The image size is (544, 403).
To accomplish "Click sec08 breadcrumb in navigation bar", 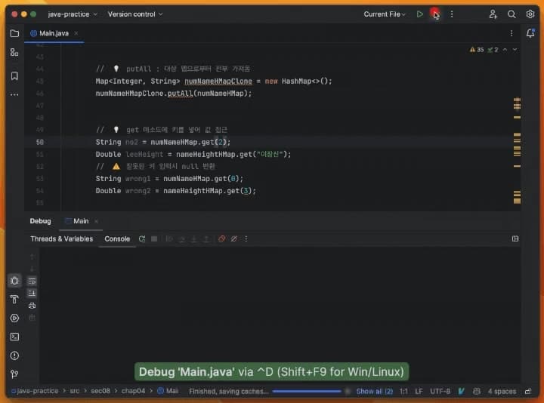I will (100, 391).
